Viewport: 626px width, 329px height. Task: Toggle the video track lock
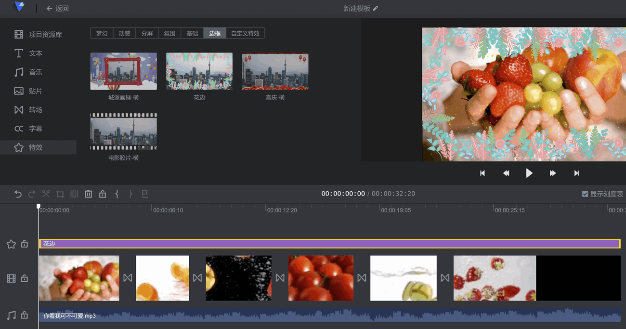[25, 278]
